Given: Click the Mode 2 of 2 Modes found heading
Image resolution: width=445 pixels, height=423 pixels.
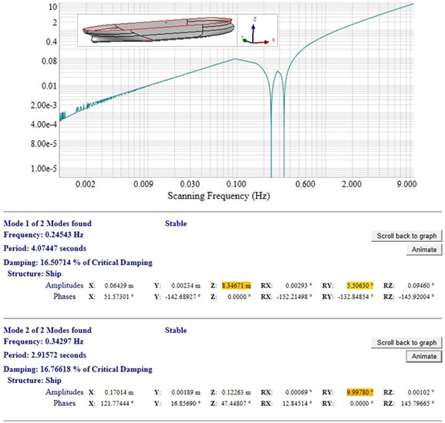Looking at the screenshot, I should click(x=48, y=330).
